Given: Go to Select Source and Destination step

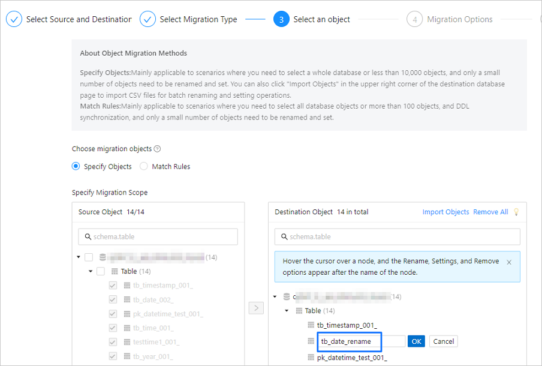Looking at the screenshot, I should pyautogui.click(x=69, y=19).
